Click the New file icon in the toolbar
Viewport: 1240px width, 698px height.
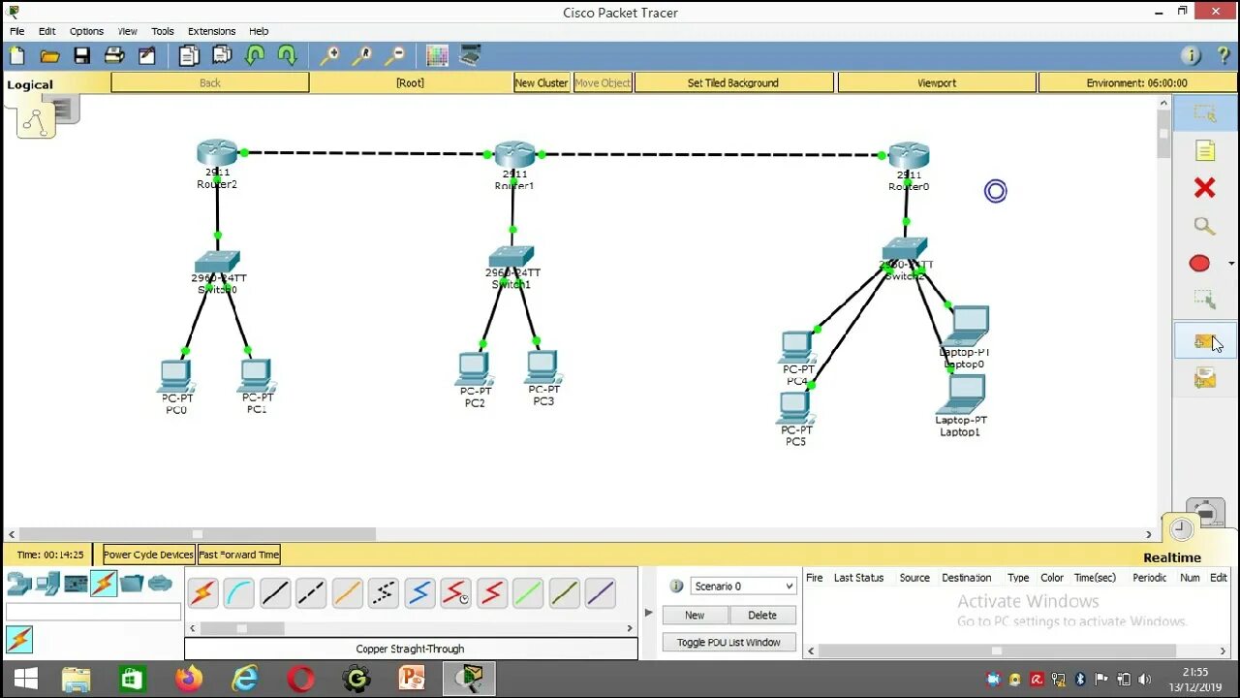point(17,55)
